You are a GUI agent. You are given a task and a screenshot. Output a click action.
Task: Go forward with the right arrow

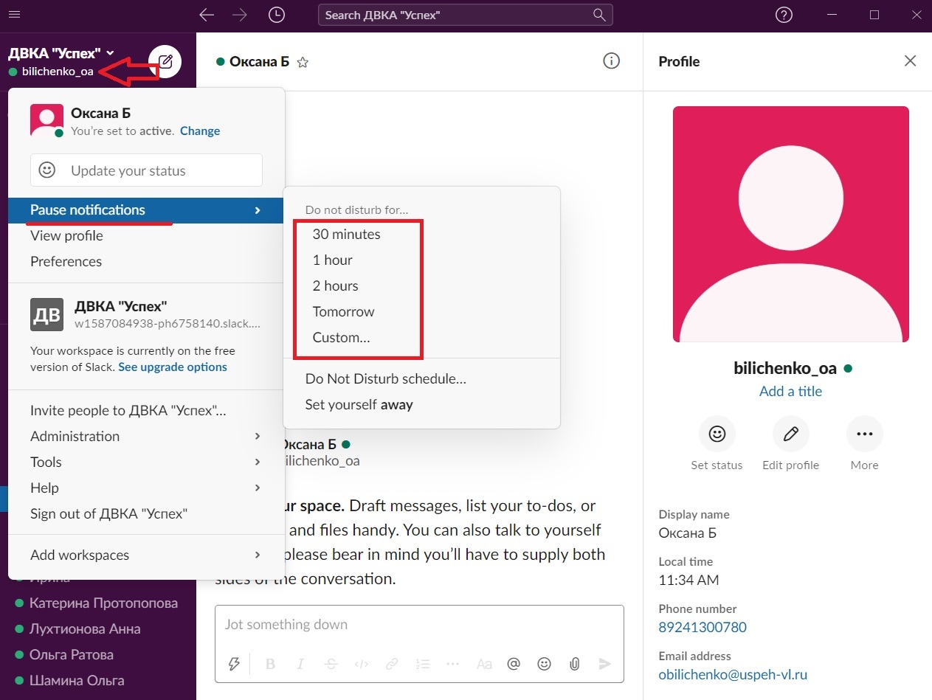click(241, 15)
